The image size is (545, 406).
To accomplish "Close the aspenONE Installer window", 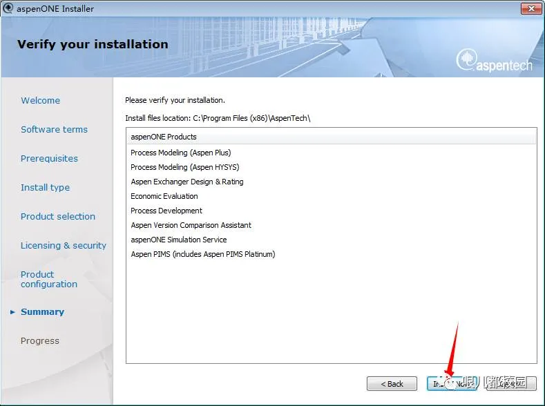I will [530, 8].
